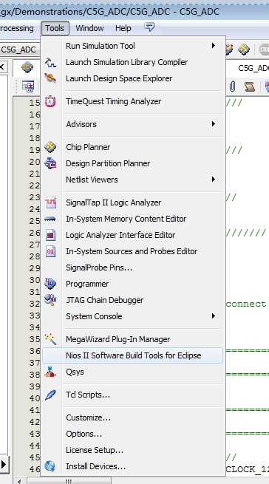Open the Window menu

point(89,28)
